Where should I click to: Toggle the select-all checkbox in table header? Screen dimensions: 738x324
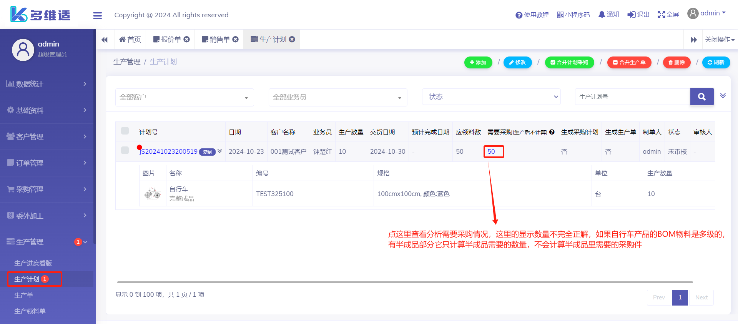point(125,131)
